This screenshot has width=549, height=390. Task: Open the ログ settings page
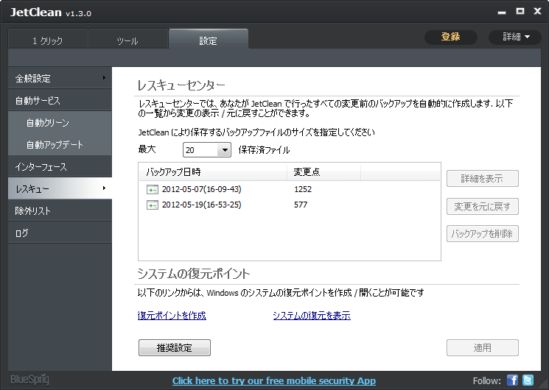click(x=60, y=233)
